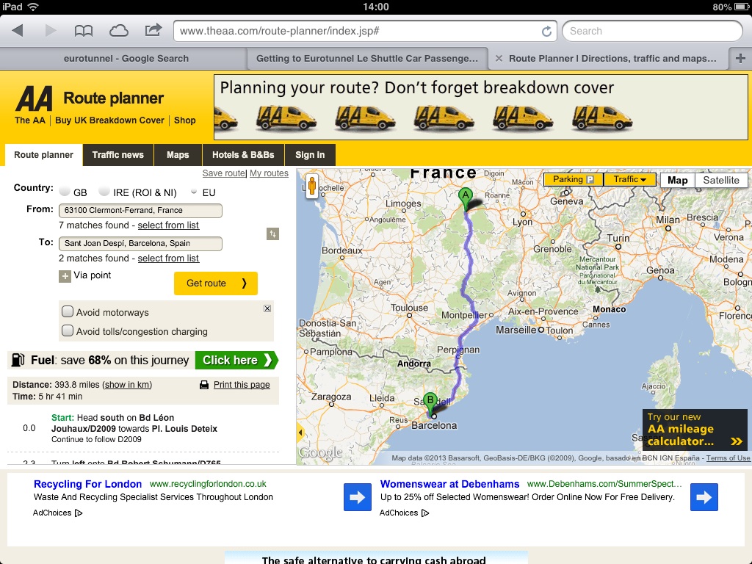752x564 pixels.
Task: Click the AA logo
Action: tap(34, 98)
